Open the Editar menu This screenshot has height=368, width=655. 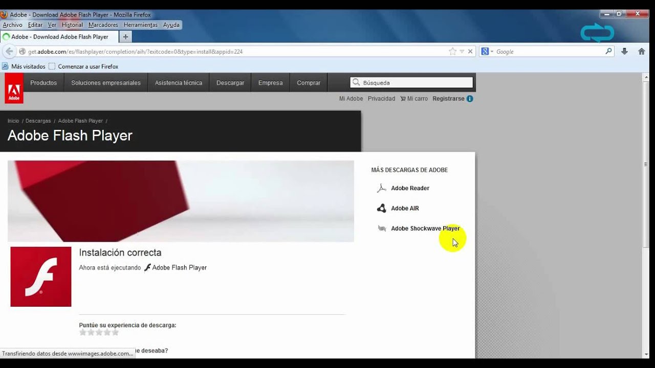click(x=35, y=25)
